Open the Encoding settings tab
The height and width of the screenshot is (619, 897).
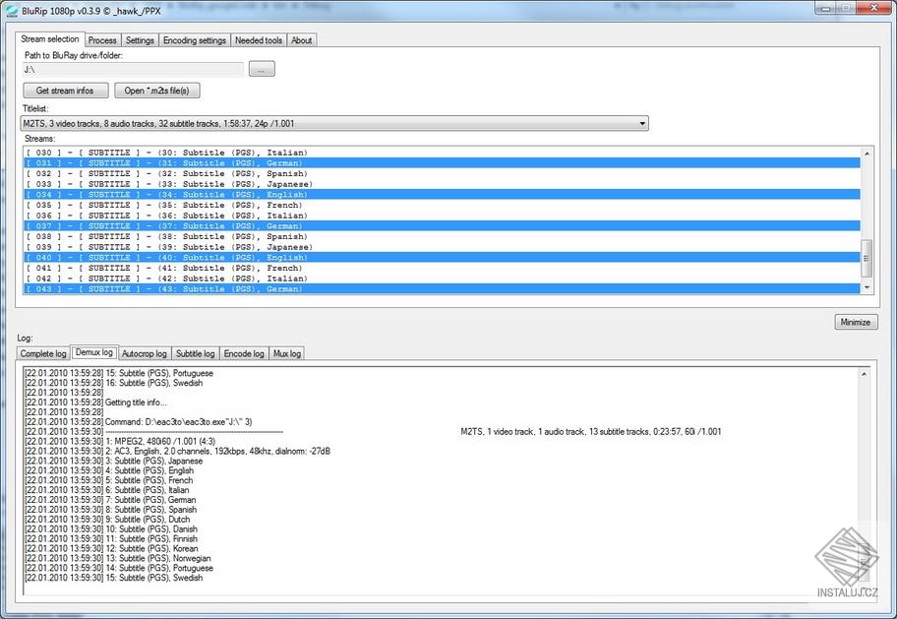195,40
